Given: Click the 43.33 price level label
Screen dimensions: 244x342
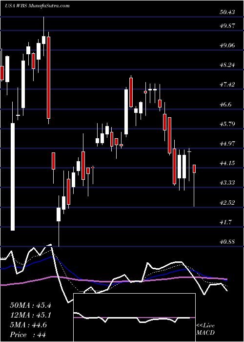Looking at the screenshot, I should (227, 183).
